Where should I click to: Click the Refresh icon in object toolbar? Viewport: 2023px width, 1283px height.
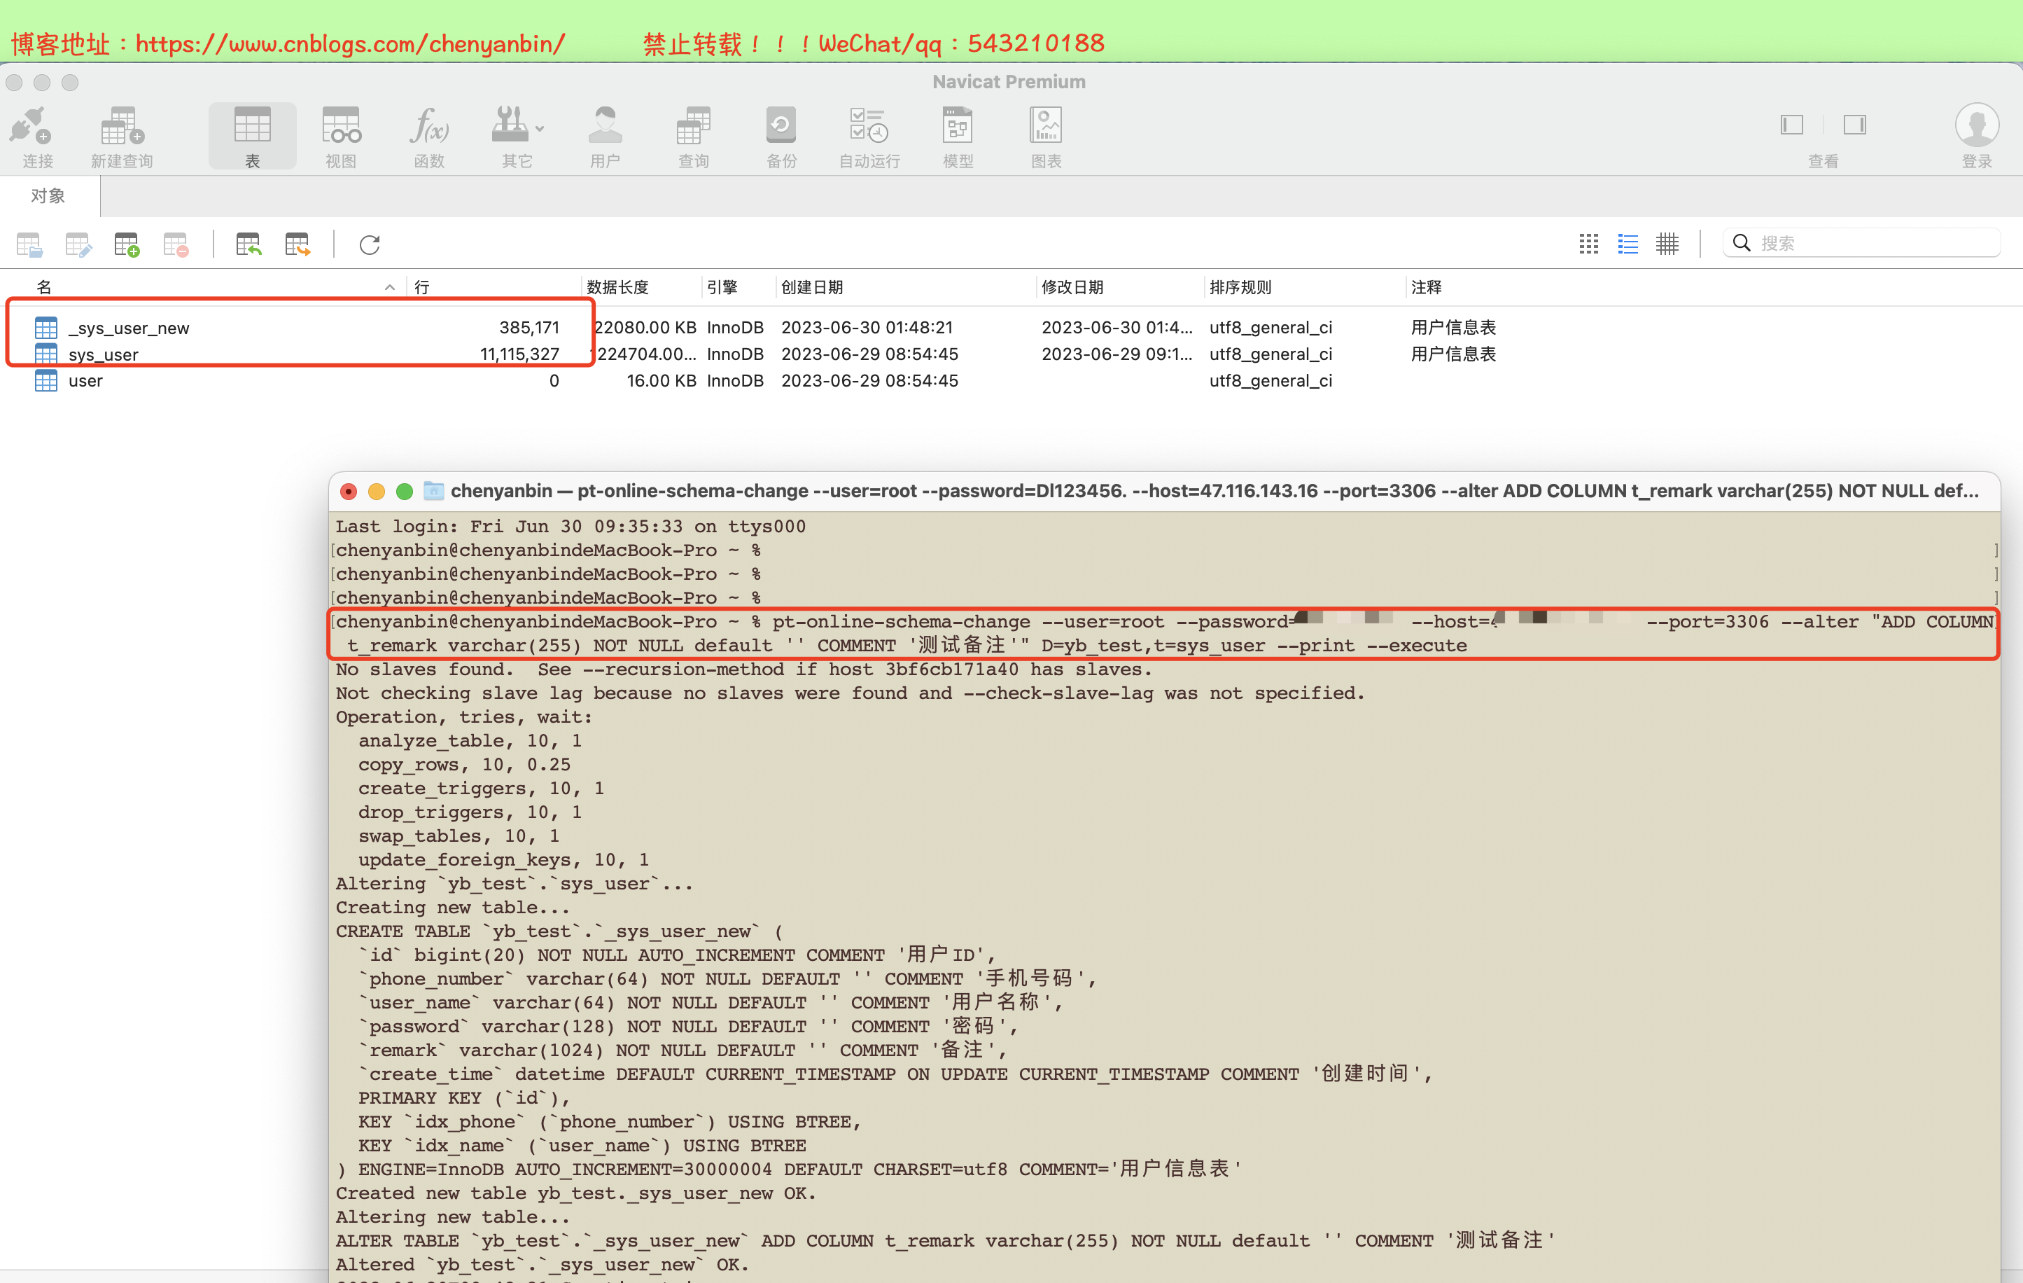[370, 244]
